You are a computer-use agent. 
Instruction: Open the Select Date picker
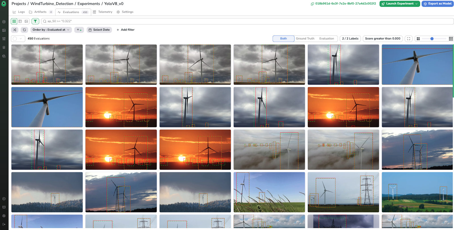99,30
